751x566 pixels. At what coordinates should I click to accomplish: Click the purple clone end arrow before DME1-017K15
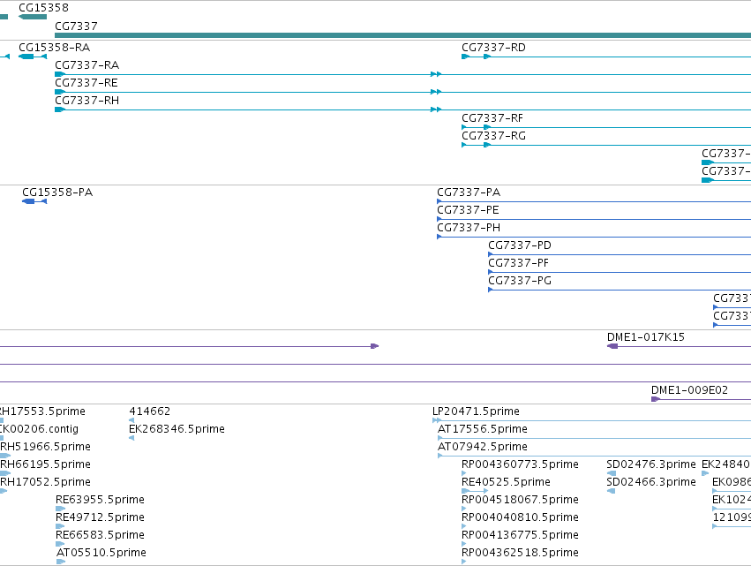coord(375,346)
